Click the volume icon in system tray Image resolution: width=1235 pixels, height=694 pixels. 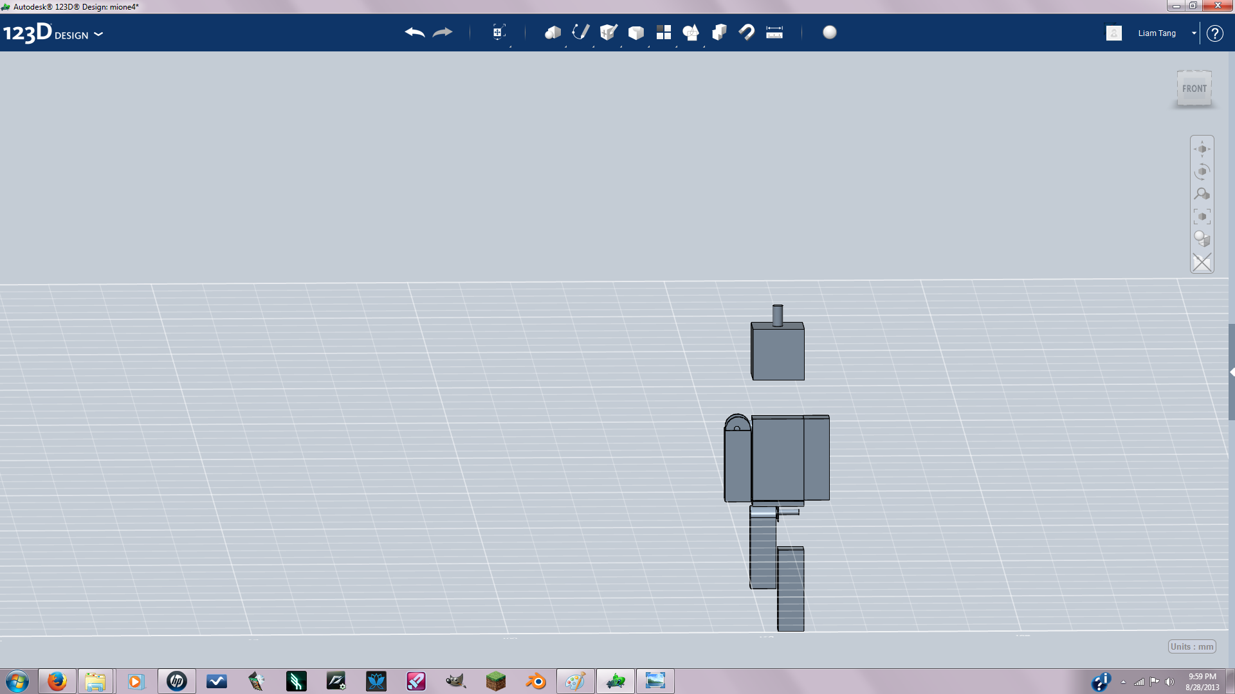click(1169, 682)
